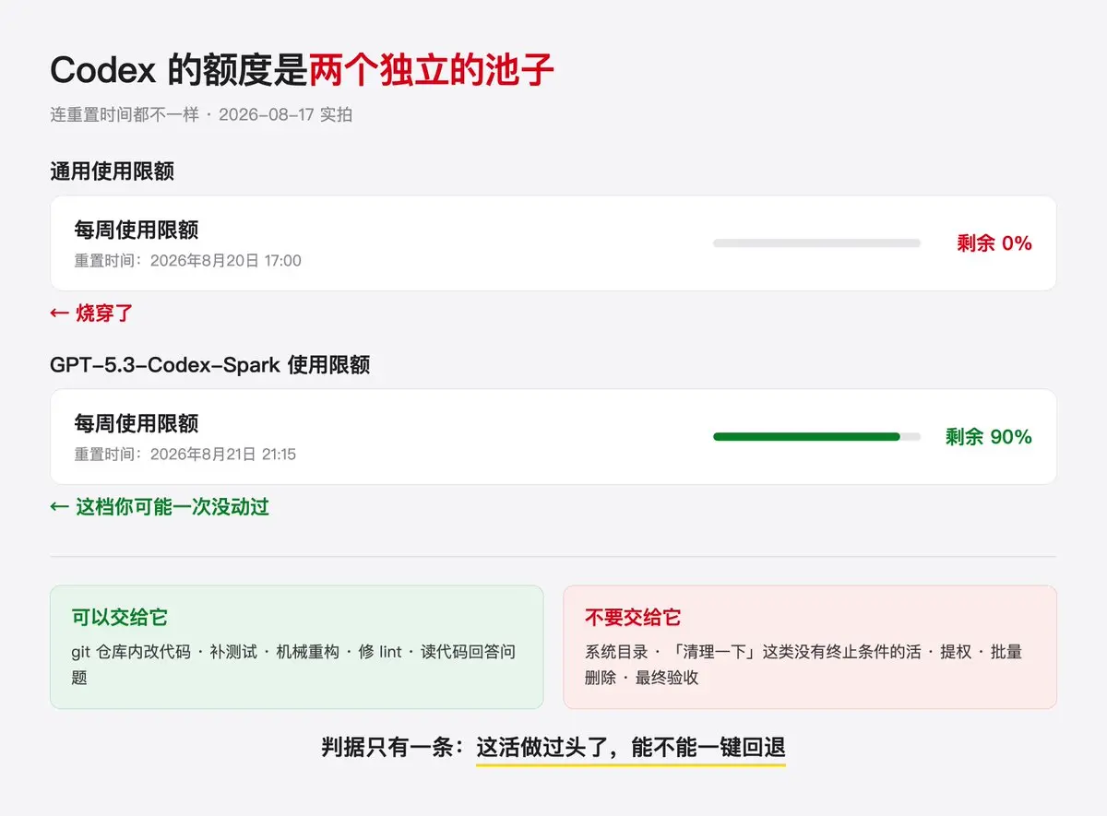Click the text 'git 仓库内改代码 · 补测试'
The image size is (1107, 816).
164,652
